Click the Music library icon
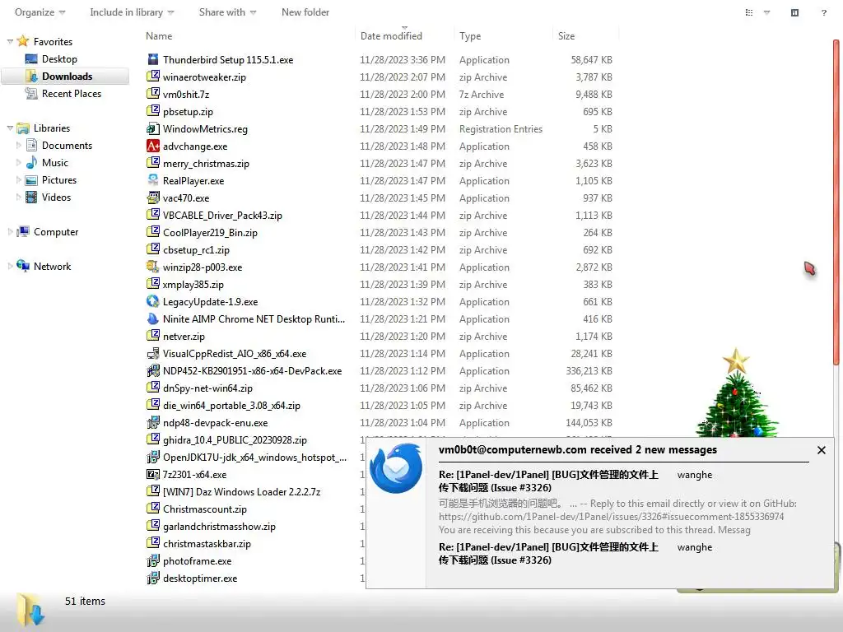The width and height of the screenshot is (843, 632). [x=32, y=162]
